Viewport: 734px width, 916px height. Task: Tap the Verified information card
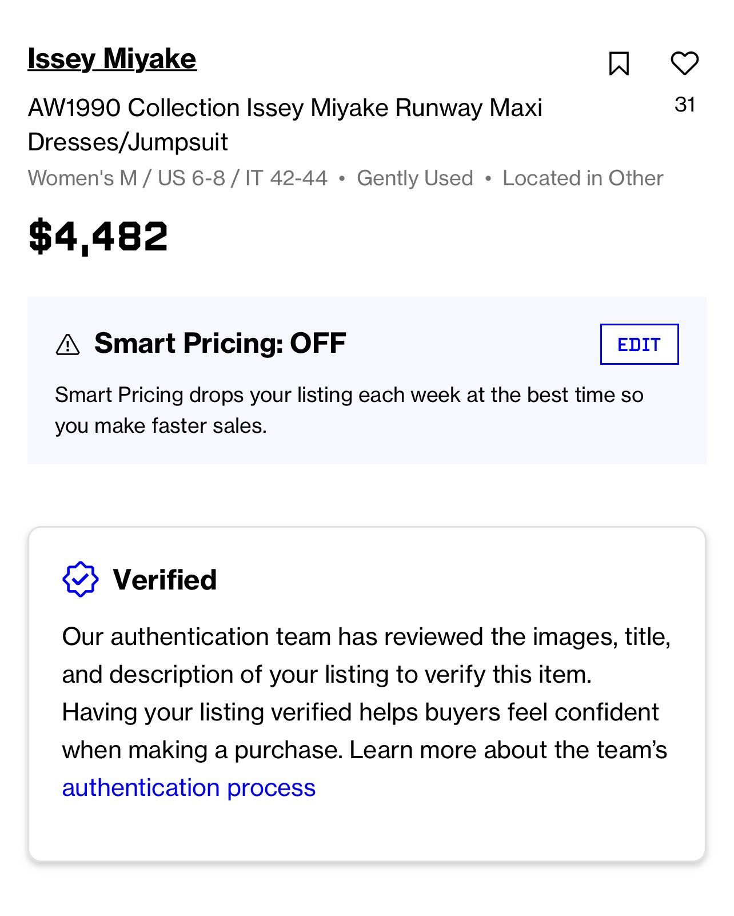pos(367,694)
